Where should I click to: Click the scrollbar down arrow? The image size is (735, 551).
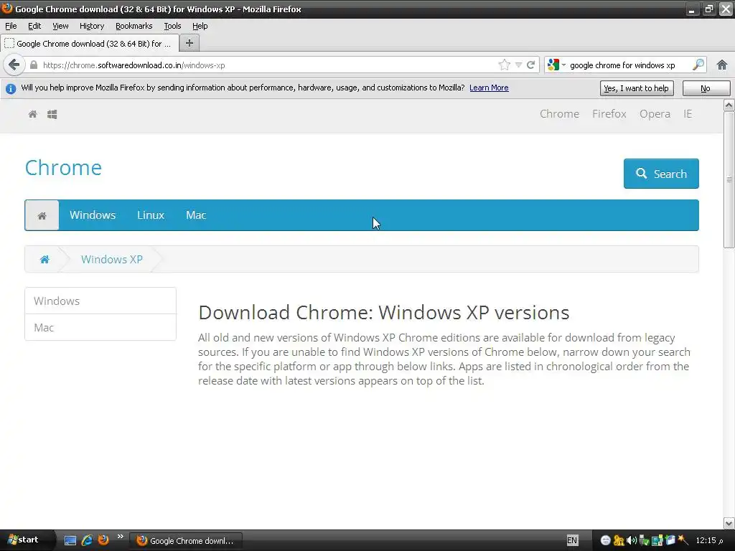[x=729, y=523]
